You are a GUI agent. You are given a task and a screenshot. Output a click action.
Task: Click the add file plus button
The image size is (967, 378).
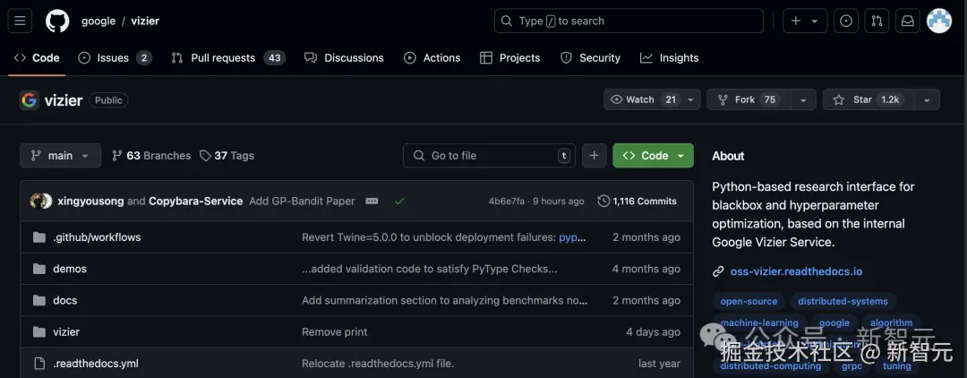point(594,155)
